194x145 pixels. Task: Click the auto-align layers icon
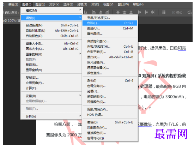pos(164,12)
